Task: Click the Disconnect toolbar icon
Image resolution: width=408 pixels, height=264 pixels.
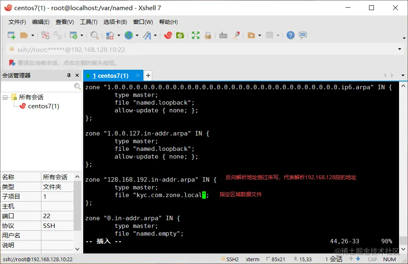Action: tap(45, 35)
